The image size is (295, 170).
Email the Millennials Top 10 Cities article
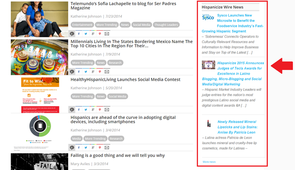tap(107, 72)
